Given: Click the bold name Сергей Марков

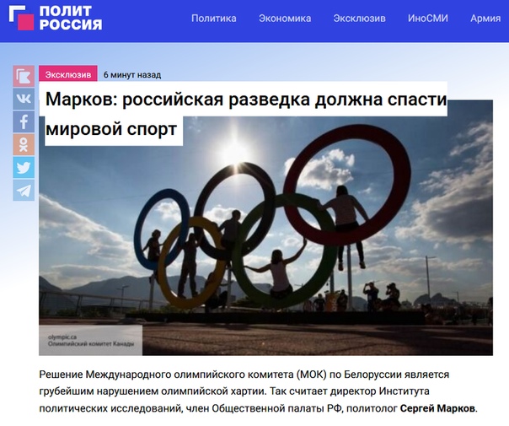Looking at the screenshot, I should (x=437, y=408).
